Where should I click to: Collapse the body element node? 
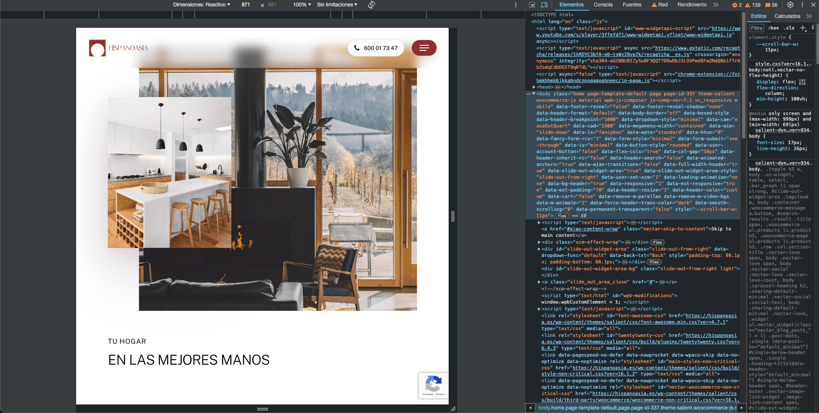534,94
